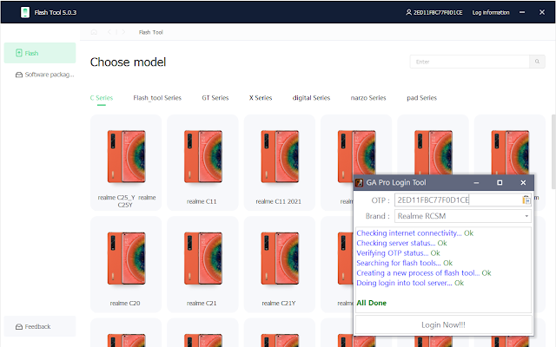
Task: Click the 'All Done' log line
Action: [x=371, y=303]
